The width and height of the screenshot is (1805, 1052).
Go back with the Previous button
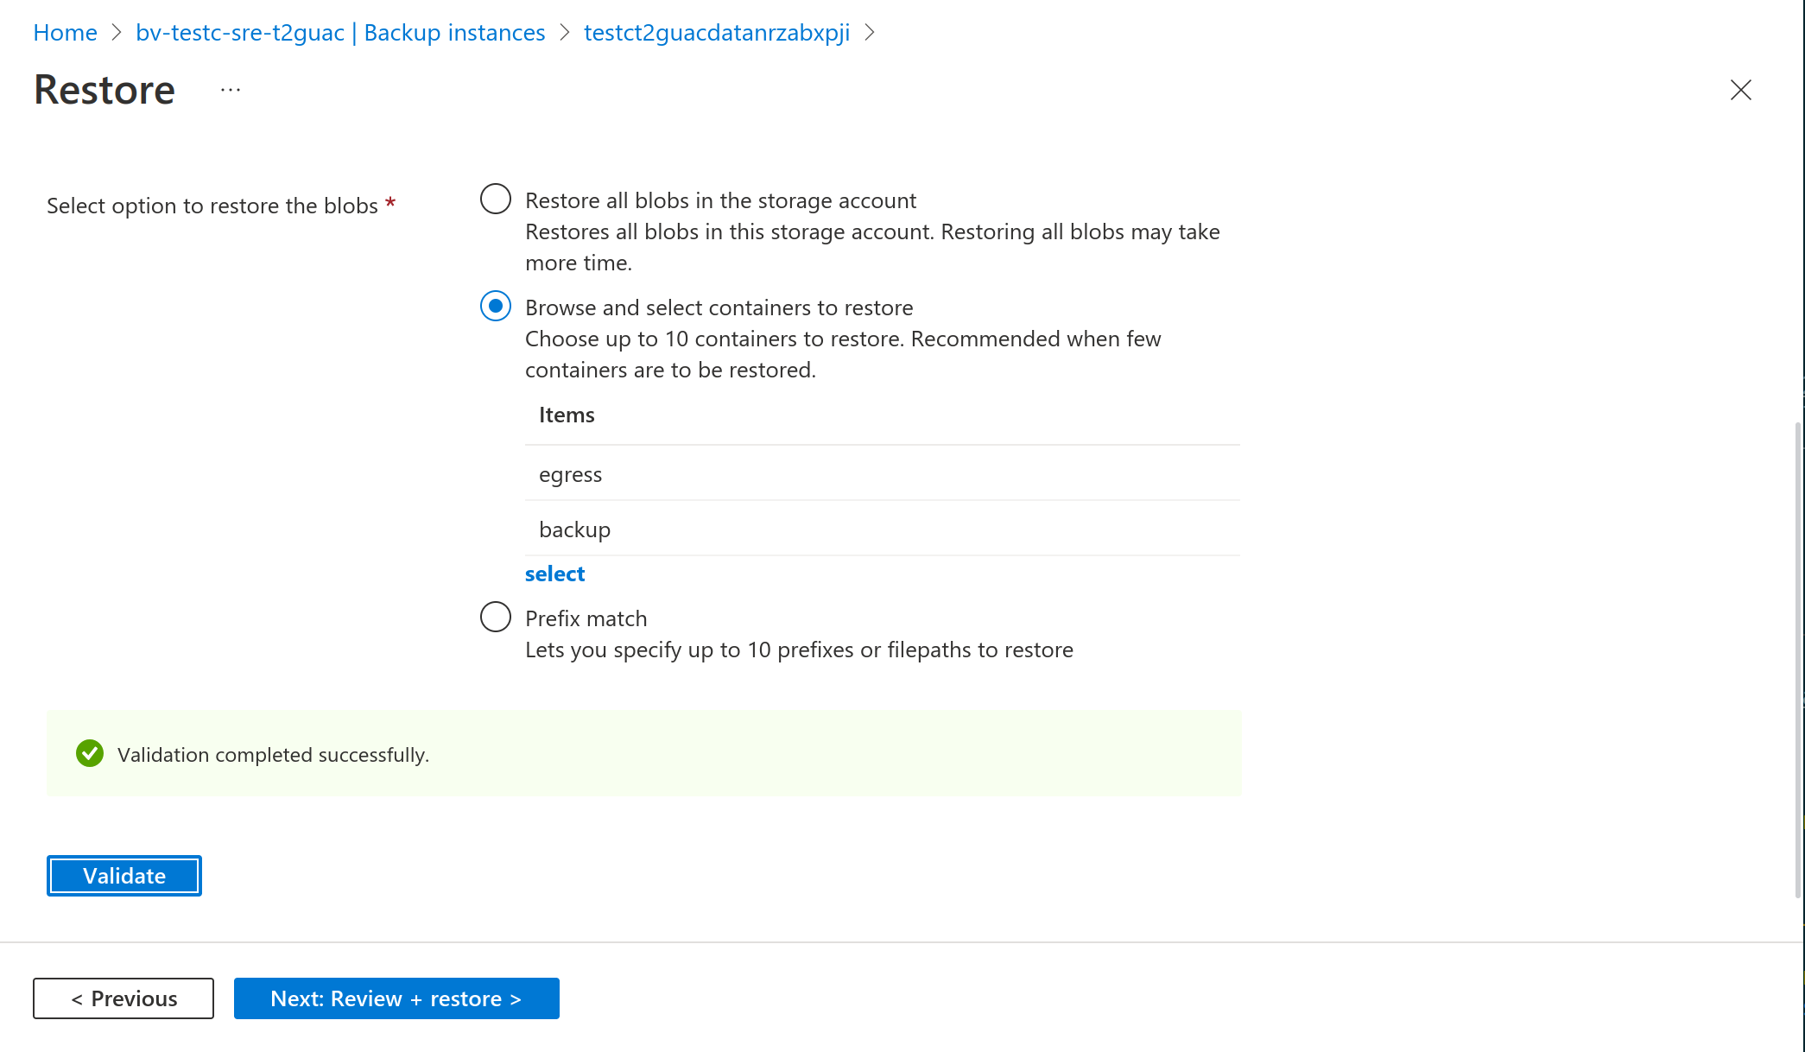pyautogui.click(x=123, y=998)
